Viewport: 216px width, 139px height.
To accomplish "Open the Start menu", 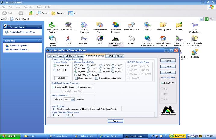I will pyautogui.click(x=10, y=136).
